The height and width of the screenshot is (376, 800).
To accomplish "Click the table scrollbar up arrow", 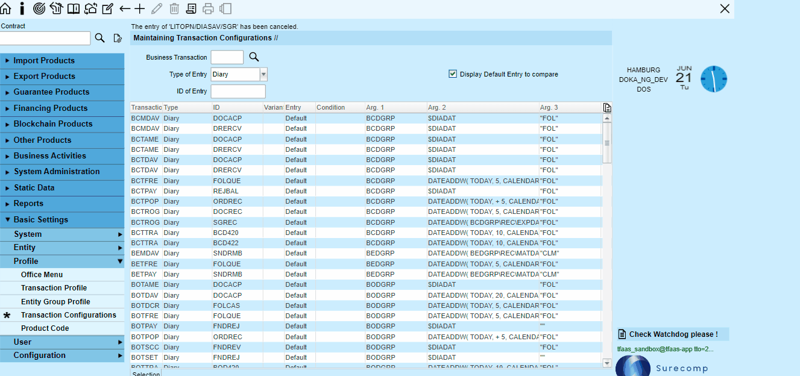I will [607, 118].
